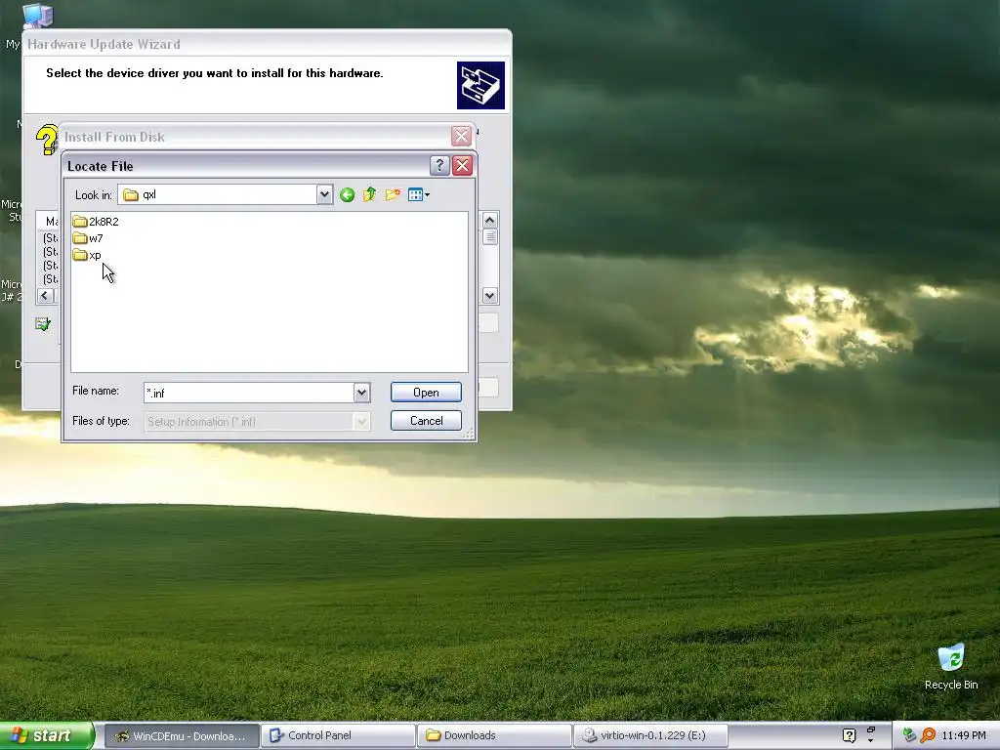This screenshot has height=750, width=1000.
Task: Expand the File name dropdown arrow
Action: (x=361, y=393)
